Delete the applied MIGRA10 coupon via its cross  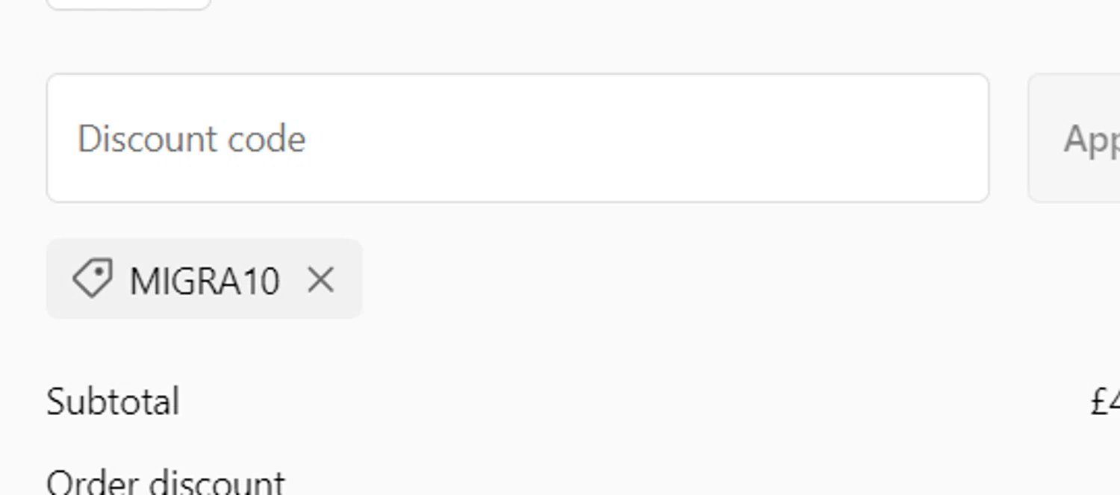(x=321, y=280)
